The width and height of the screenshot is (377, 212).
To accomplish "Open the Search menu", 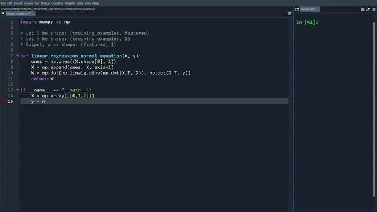I will (18, 4).
